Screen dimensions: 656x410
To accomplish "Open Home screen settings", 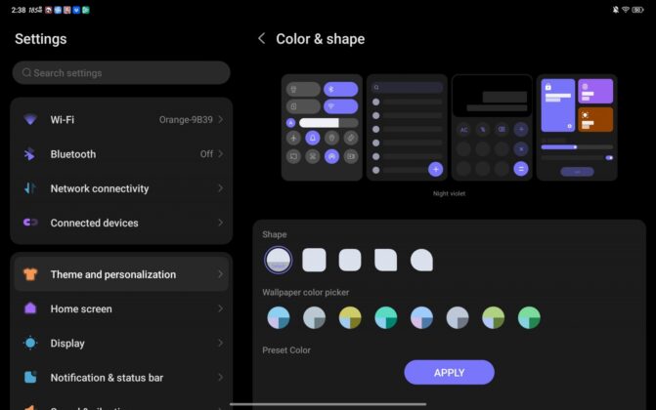I will (121, 308).
